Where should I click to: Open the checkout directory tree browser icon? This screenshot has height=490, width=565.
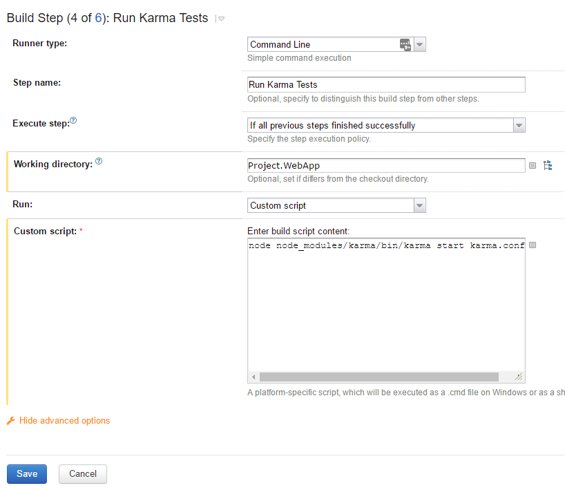pos(548,165)
